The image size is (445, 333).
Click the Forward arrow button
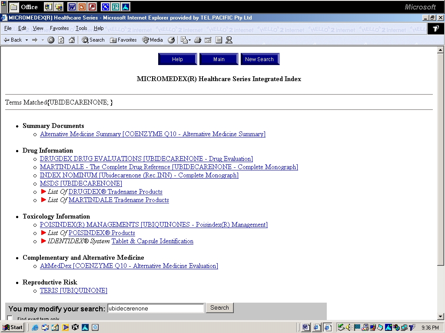[35, 40]
